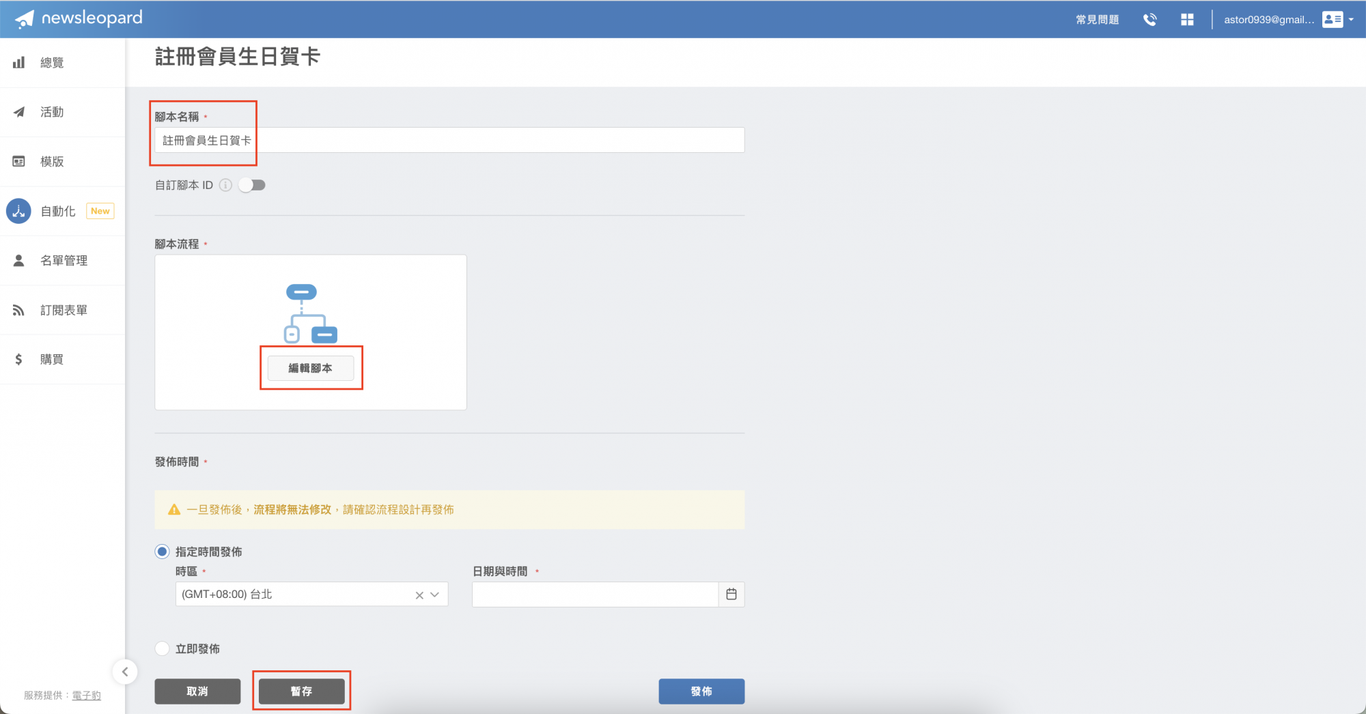Image resolution: width=1366 pixels, height=714 pixels.
Task: Click the script flow diagram thumbnail
Action: [311, 314]
